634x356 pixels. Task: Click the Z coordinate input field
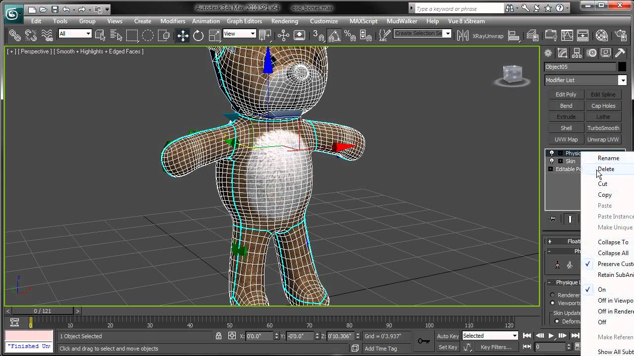click(339, 336)
